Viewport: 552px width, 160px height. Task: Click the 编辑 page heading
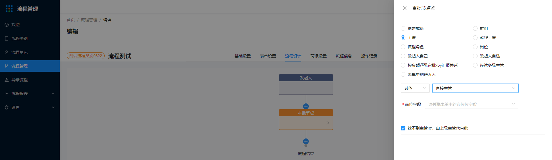coord(72,31)
